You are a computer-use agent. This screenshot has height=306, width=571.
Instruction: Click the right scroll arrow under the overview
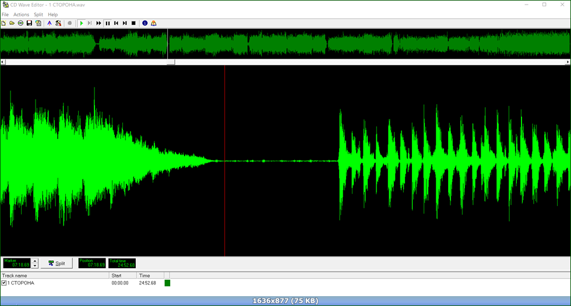coord(568,62)
